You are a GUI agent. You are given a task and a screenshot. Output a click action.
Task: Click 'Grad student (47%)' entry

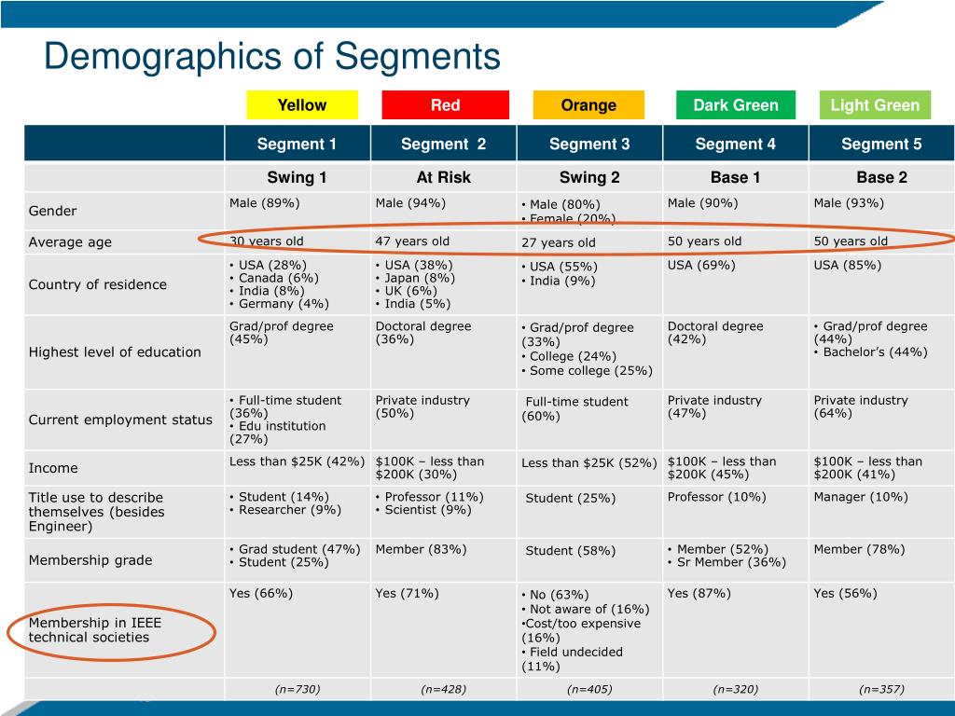tap(295, 549)
